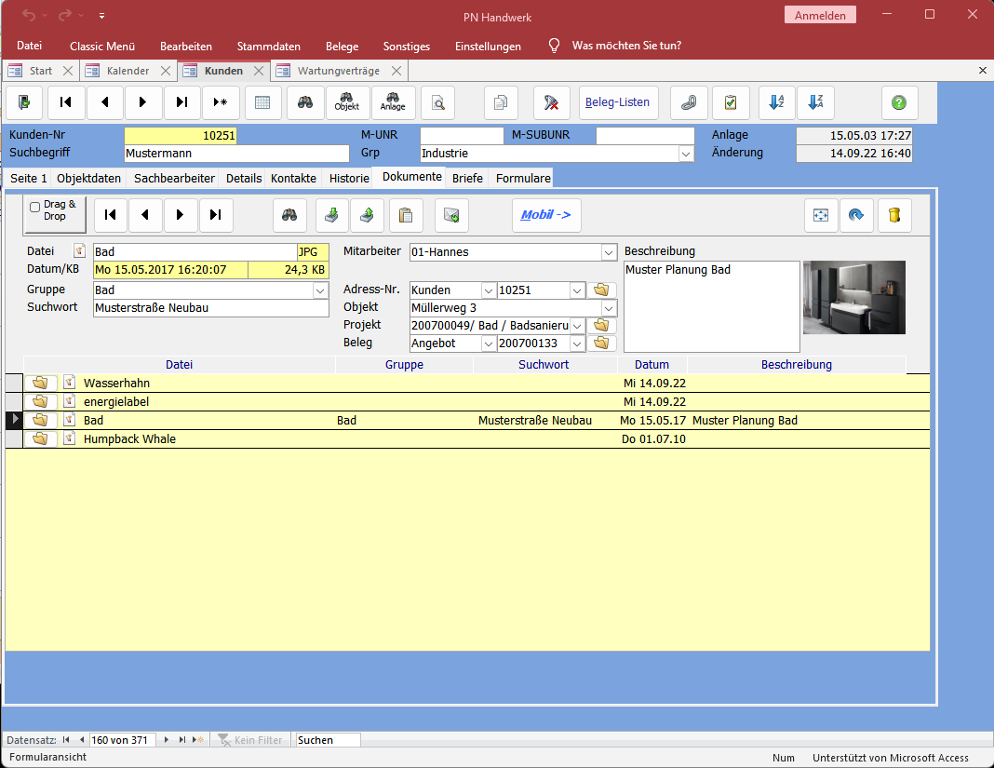This screenshot has width=994, height=768.
Task: Click the green help question mark icon
Action: (899, 102)
